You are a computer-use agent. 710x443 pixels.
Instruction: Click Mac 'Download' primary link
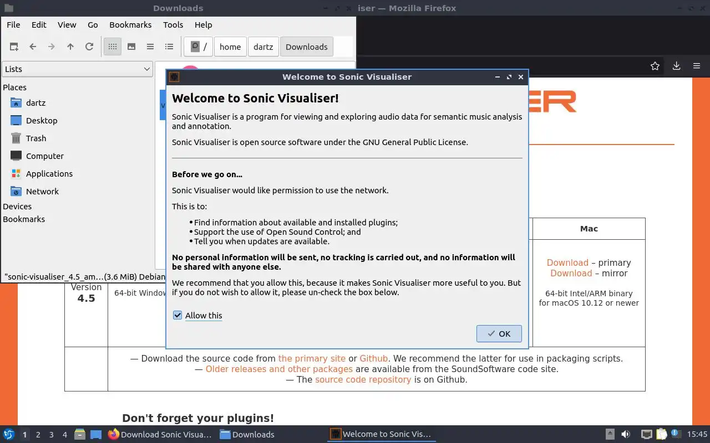[x=567, y=262]
